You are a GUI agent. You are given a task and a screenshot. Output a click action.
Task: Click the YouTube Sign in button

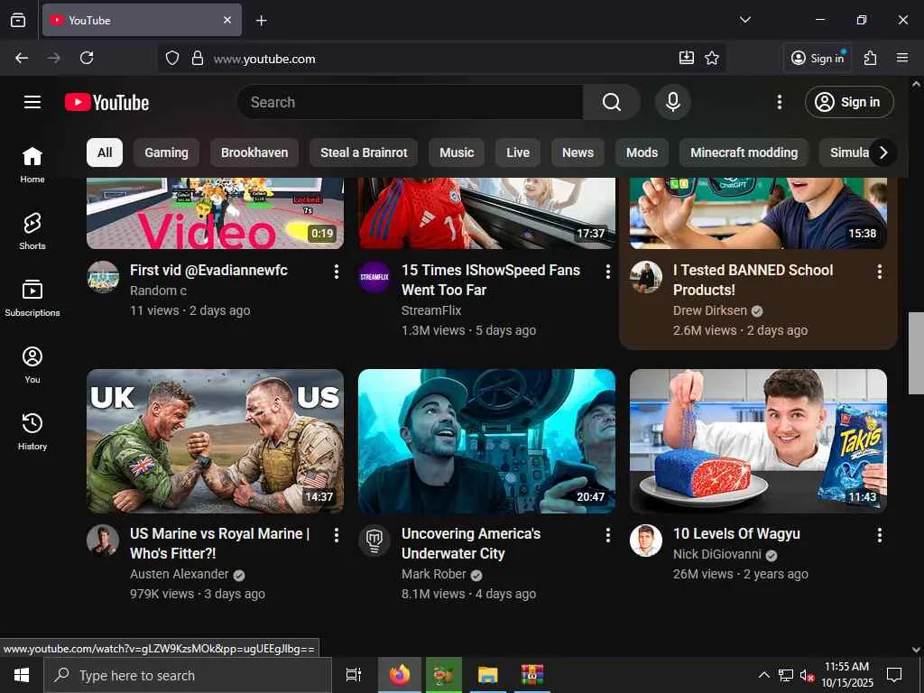click(x=849, y=102)
